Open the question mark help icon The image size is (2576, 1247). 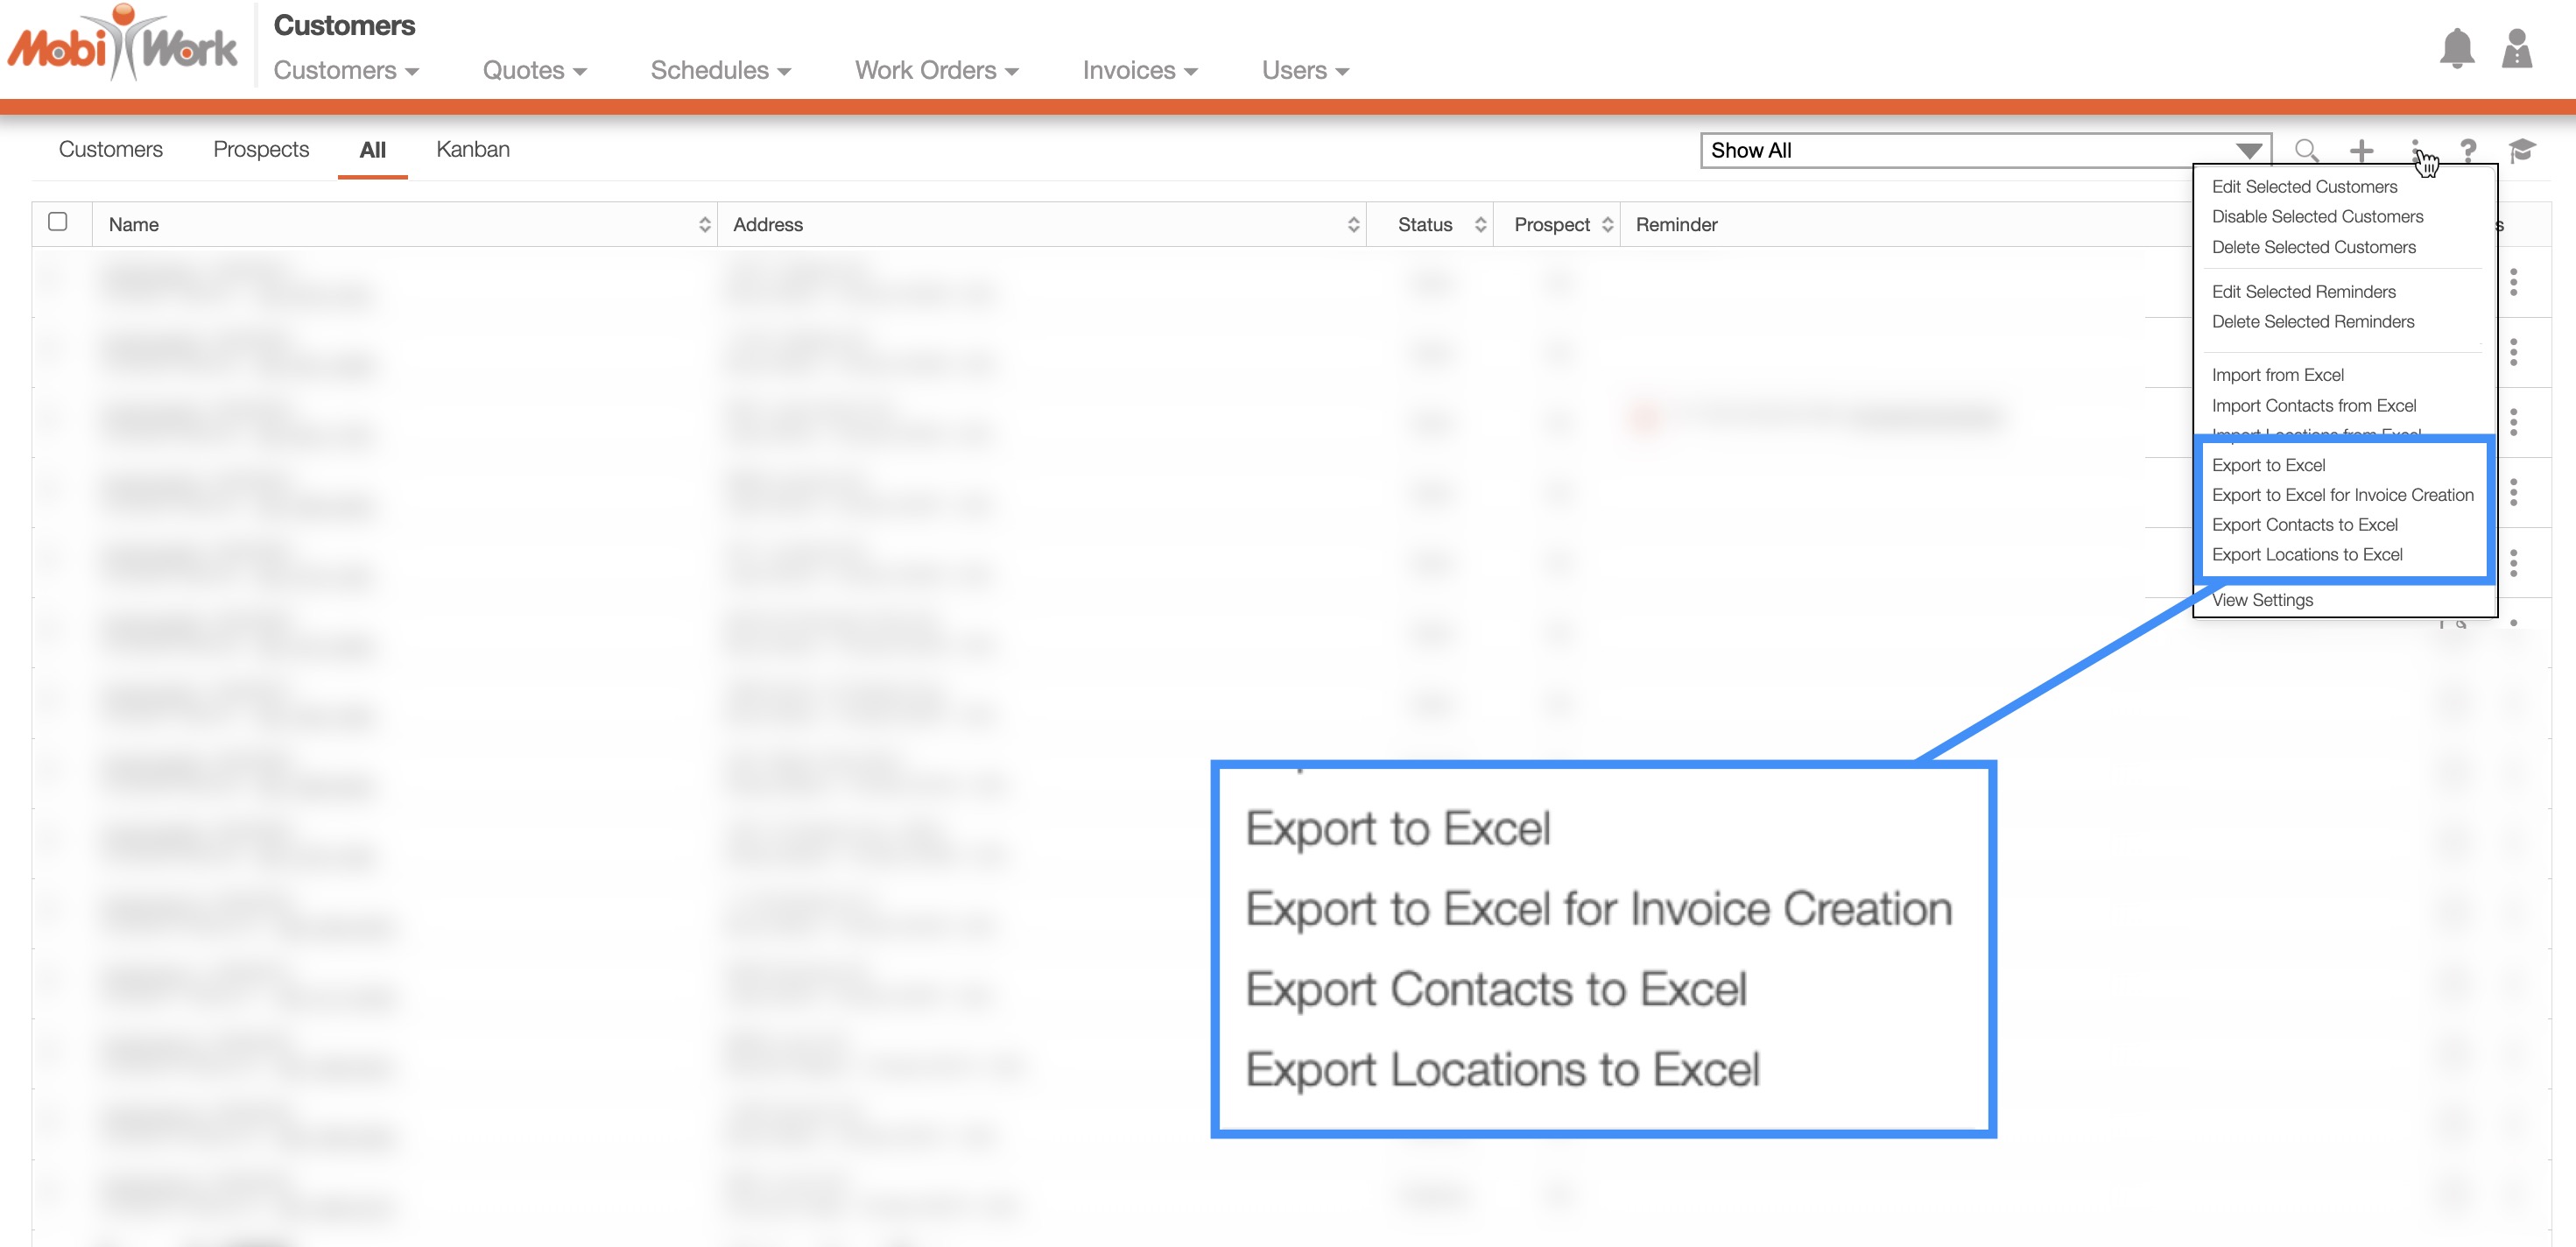tap(2468, 150)
